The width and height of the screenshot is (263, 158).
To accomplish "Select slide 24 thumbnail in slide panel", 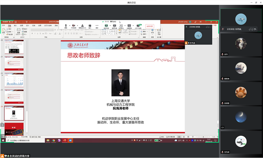I will pos(14,113).
